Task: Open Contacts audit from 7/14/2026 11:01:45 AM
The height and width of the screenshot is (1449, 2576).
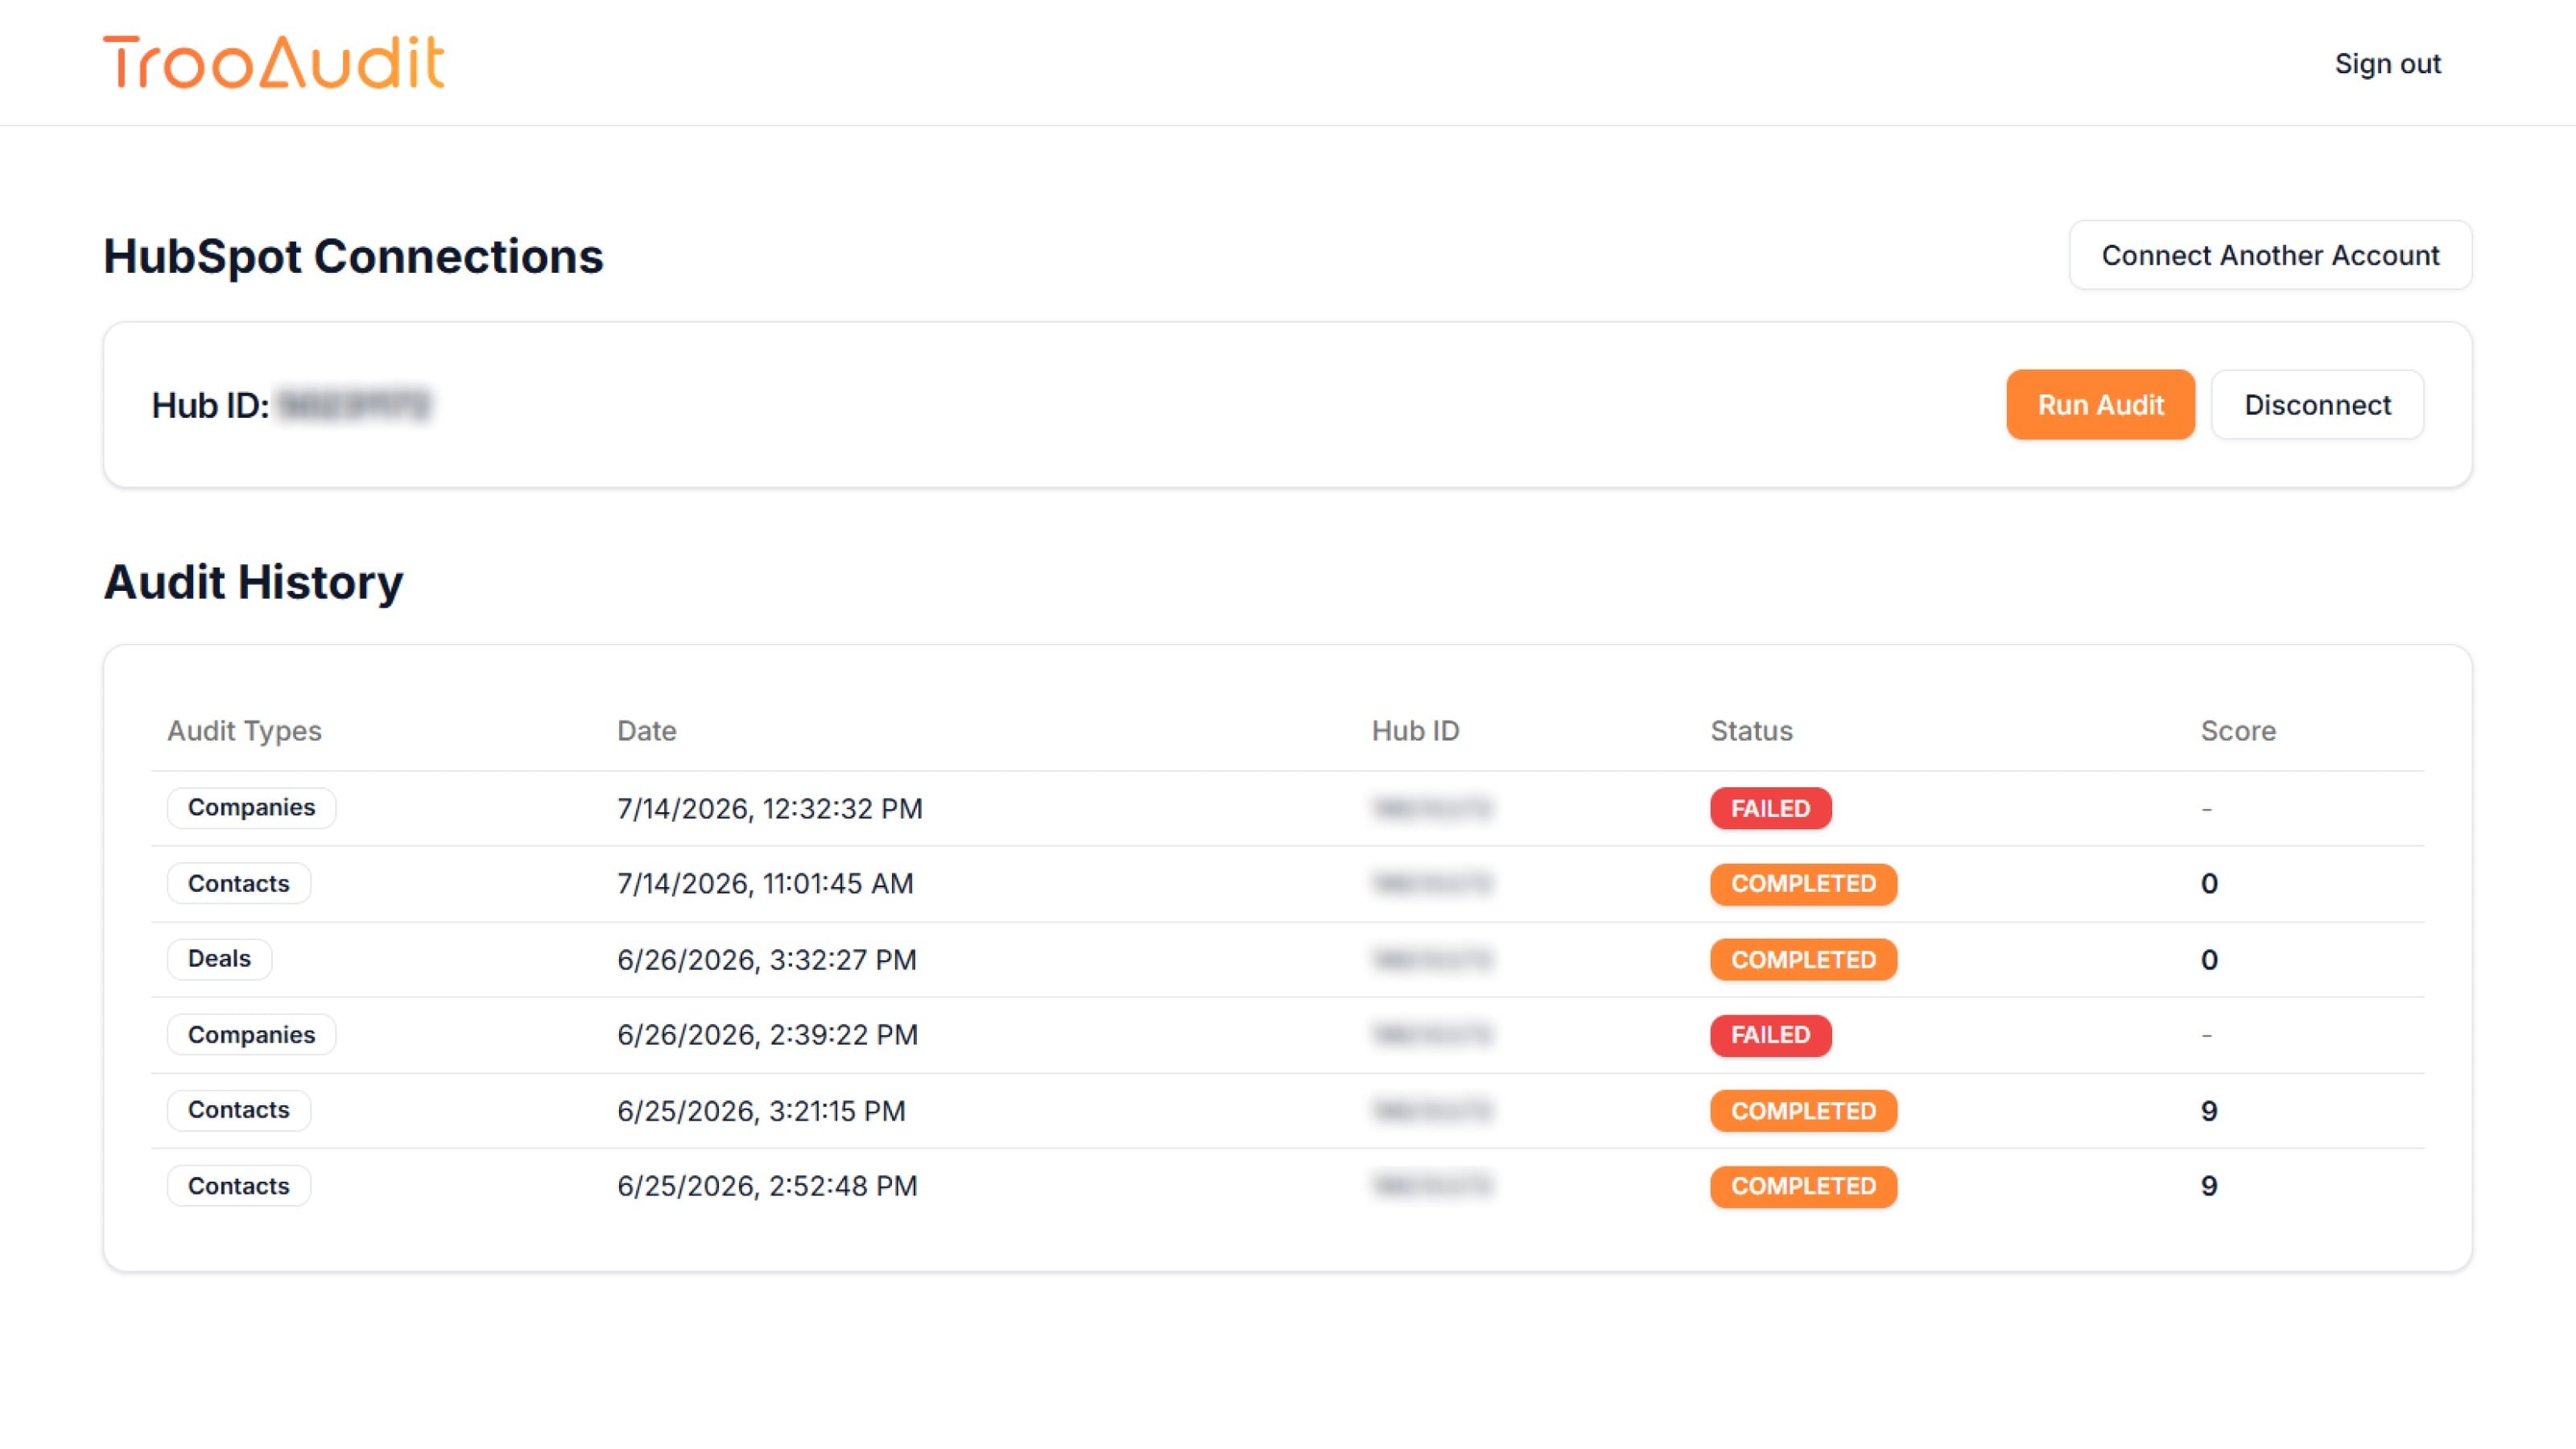Action: [238, 884]
